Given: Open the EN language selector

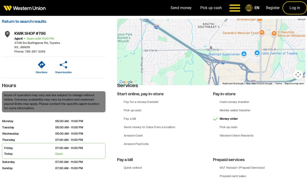Looking at the screenshot, I should coord(257,8).
